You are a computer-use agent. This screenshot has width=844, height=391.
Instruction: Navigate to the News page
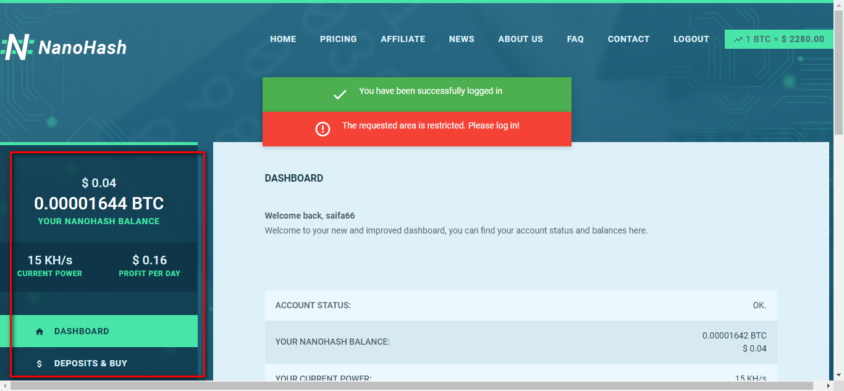pyautogui.click(x=462, y=39)
